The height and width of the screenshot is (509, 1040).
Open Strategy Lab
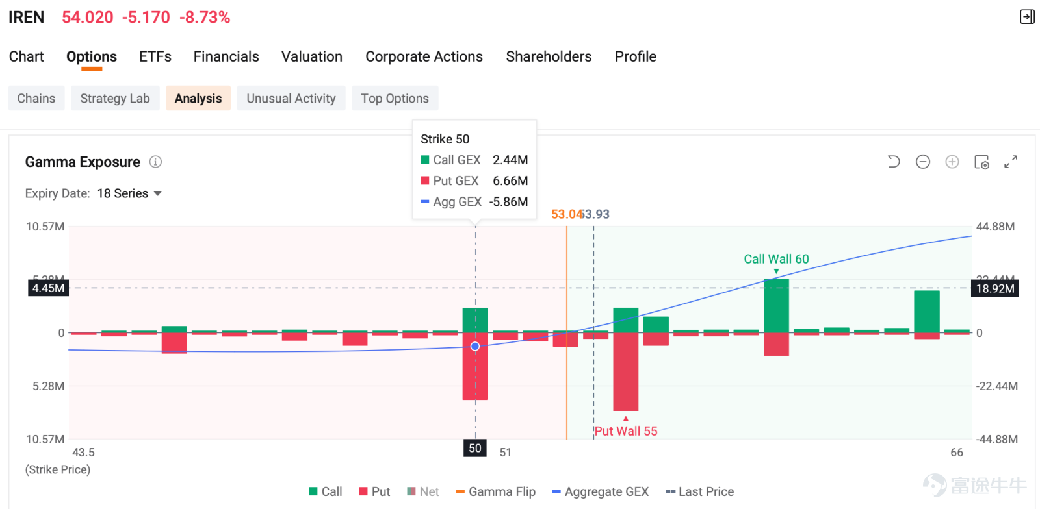point(115,98)
